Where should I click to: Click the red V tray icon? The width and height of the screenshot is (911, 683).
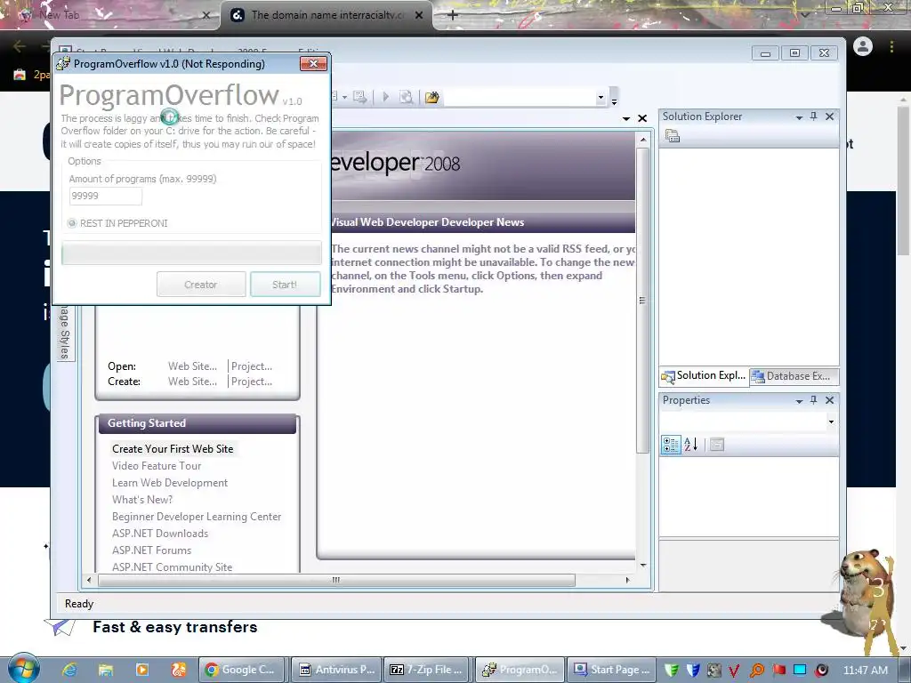point(734,671)
